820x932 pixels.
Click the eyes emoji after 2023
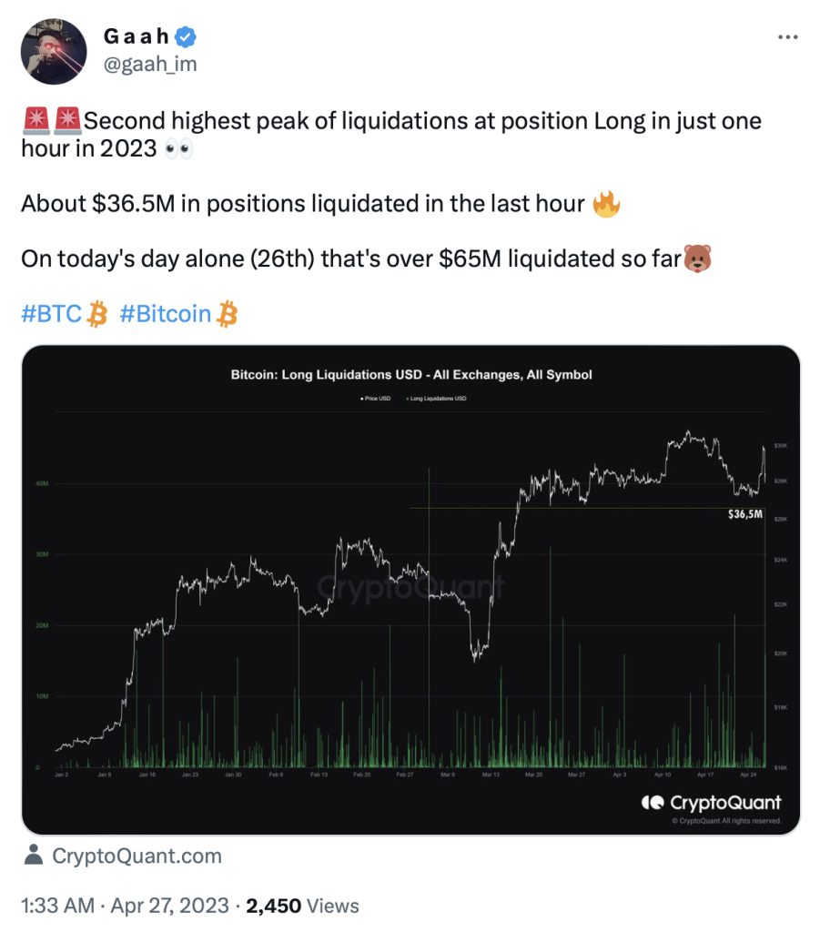tap(177, 148)
